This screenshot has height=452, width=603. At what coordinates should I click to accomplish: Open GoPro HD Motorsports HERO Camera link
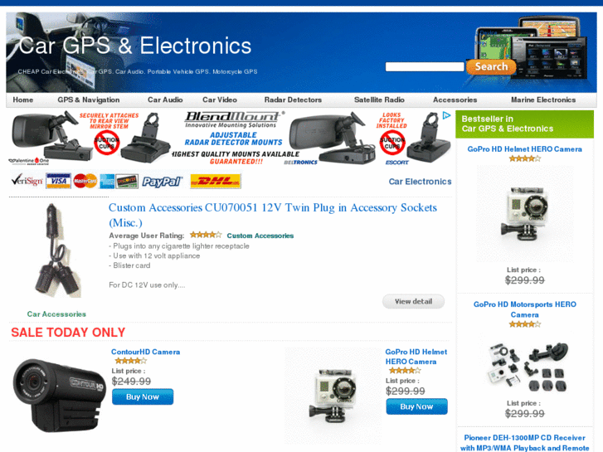click(525, 309)
